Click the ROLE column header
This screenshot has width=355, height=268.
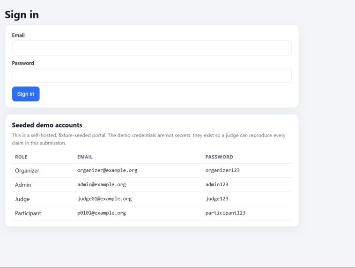tap(21, 157)
